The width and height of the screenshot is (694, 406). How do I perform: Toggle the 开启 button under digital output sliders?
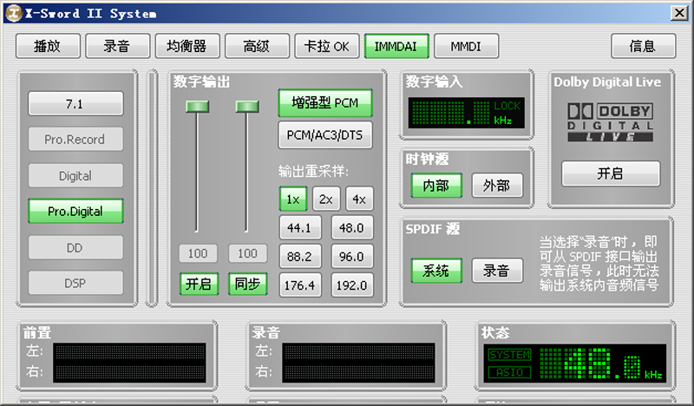tap(199, 284)
